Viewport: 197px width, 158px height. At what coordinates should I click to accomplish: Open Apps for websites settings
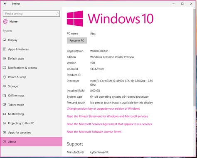31,133
